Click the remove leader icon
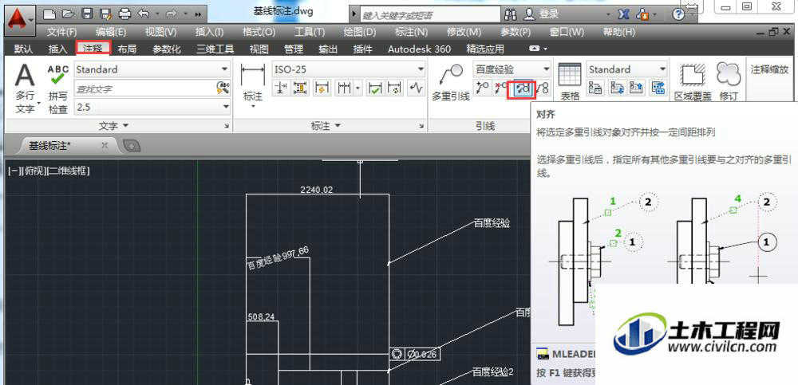 coord(501,88)
